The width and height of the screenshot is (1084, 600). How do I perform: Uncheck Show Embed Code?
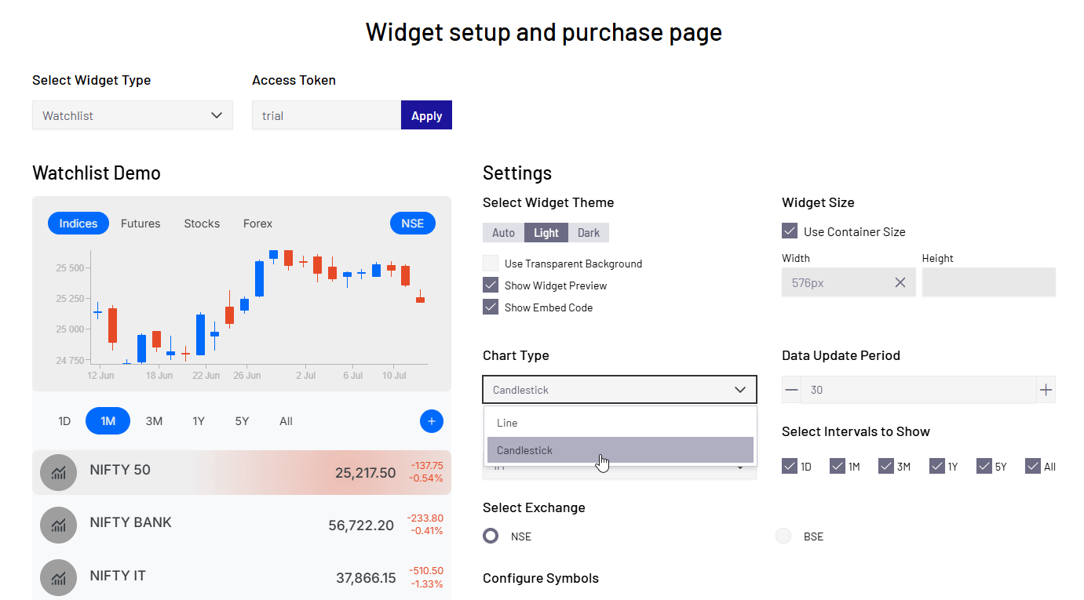[x=491, y=307]
